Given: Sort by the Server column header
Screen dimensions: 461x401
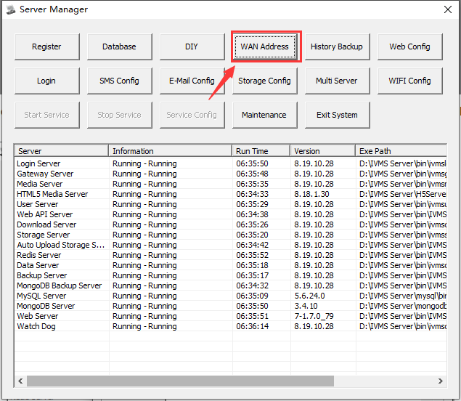Looking at the screenshot, I should tap(62, 151).
